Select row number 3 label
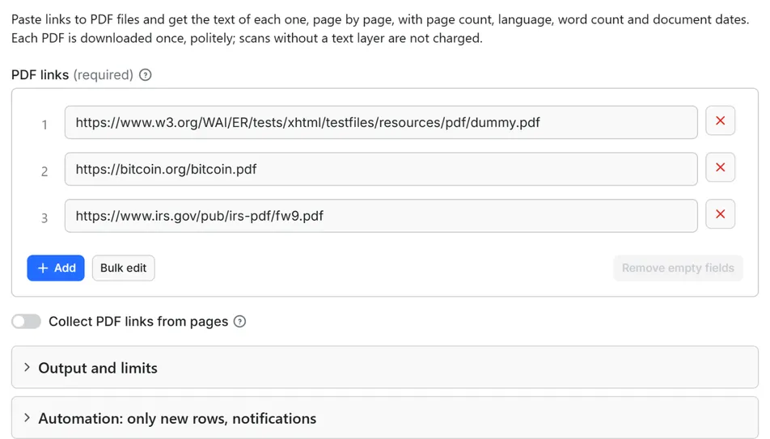This screenshot has height=439, width=770. pyautogui.click(x=44, y=218)
